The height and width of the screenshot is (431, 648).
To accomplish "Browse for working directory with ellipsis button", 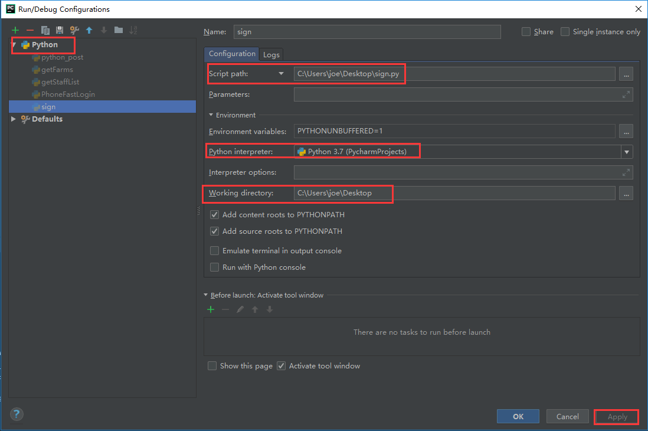I will coord(626,193).
